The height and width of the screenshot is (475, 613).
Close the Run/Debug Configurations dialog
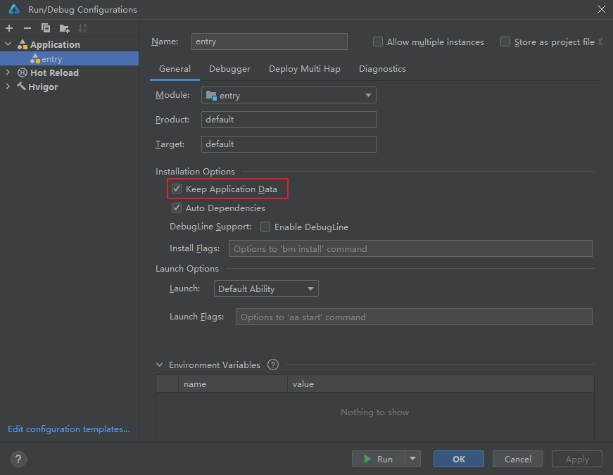tap(602, 9)
